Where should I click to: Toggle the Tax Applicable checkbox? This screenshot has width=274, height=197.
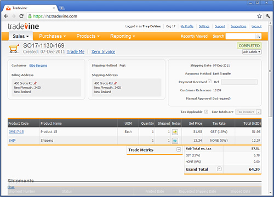click(206, 112)
